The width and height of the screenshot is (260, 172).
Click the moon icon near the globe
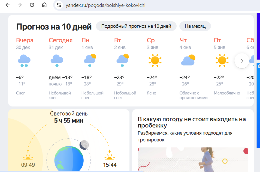(84, 145)
